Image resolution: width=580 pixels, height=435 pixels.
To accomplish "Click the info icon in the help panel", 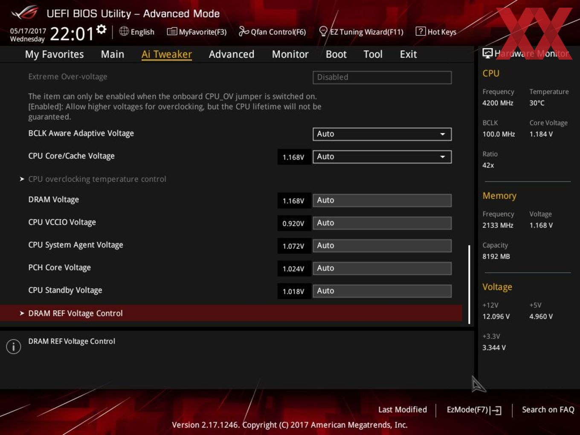I will point(14,346).
